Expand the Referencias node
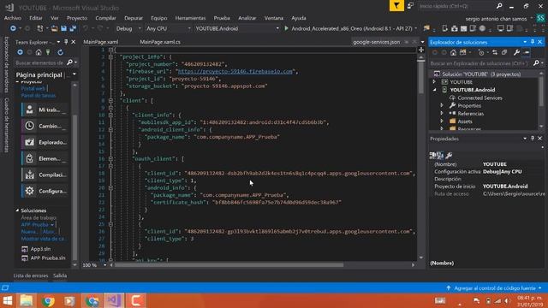 click(442, 114)
